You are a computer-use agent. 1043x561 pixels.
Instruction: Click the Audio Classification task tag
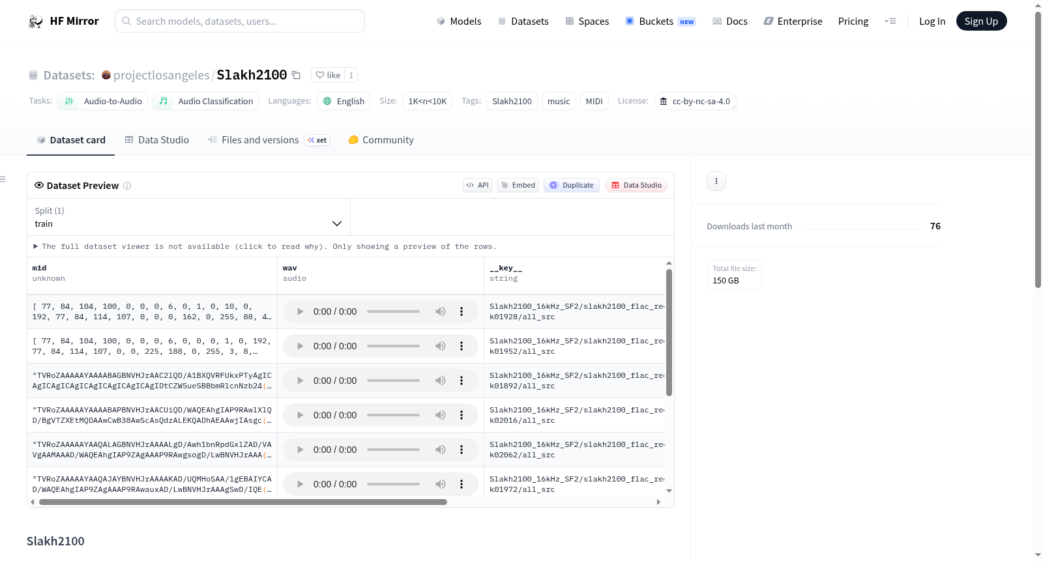click(x=205, y=101)
